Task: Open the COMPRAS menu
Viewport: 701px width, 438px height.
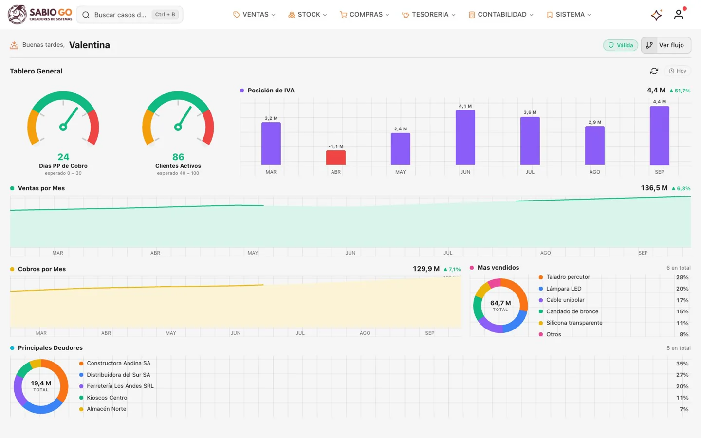Action: (365, 15)
